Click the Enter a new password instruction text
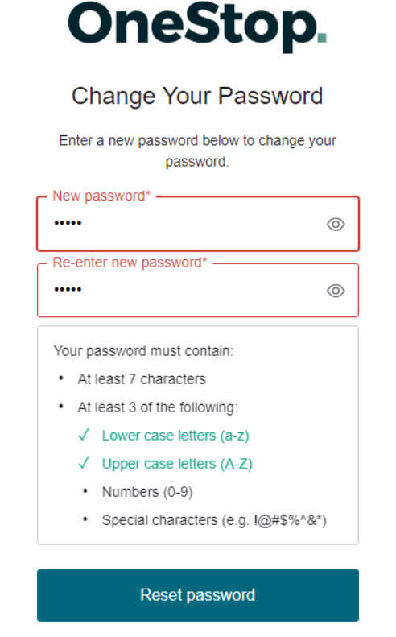Viewport: 396px width, 637px height. (197, 151)
